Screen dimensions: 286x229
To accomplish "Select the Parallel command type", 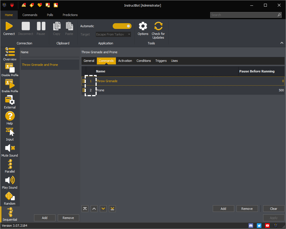I will (x=10, y=166).
